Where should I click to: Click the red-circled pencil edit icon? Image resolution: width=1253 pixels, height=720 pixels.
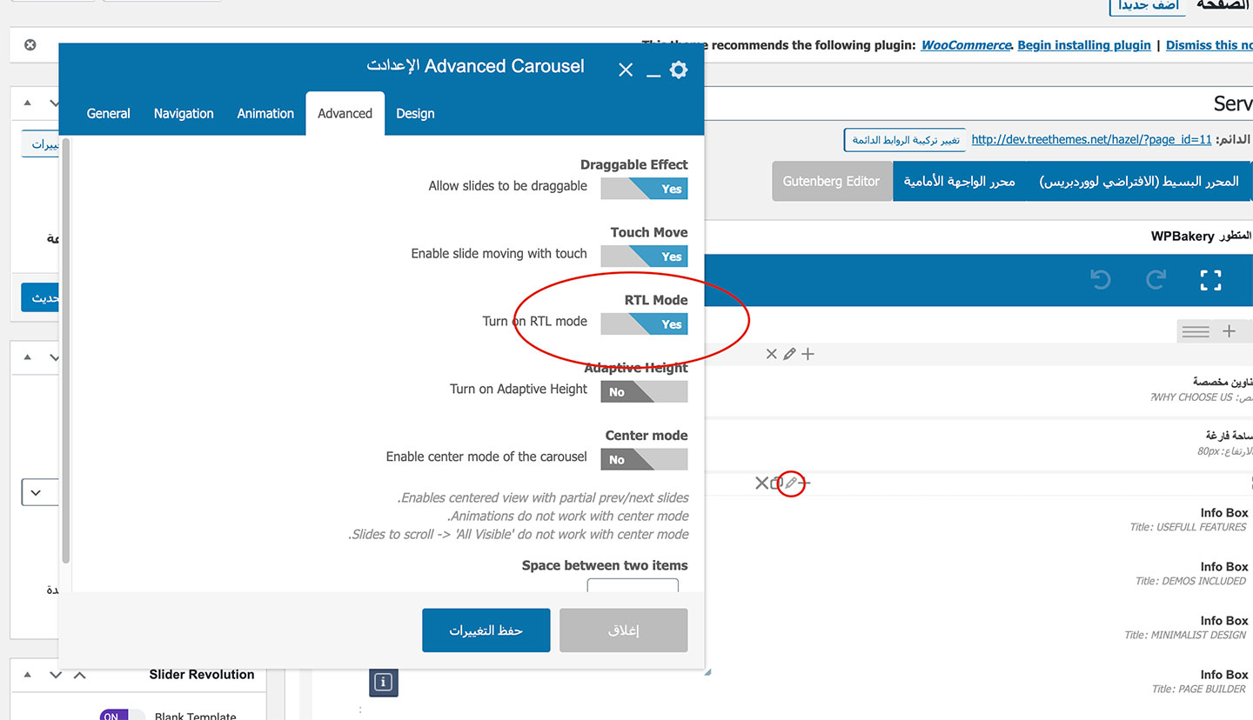791,483
